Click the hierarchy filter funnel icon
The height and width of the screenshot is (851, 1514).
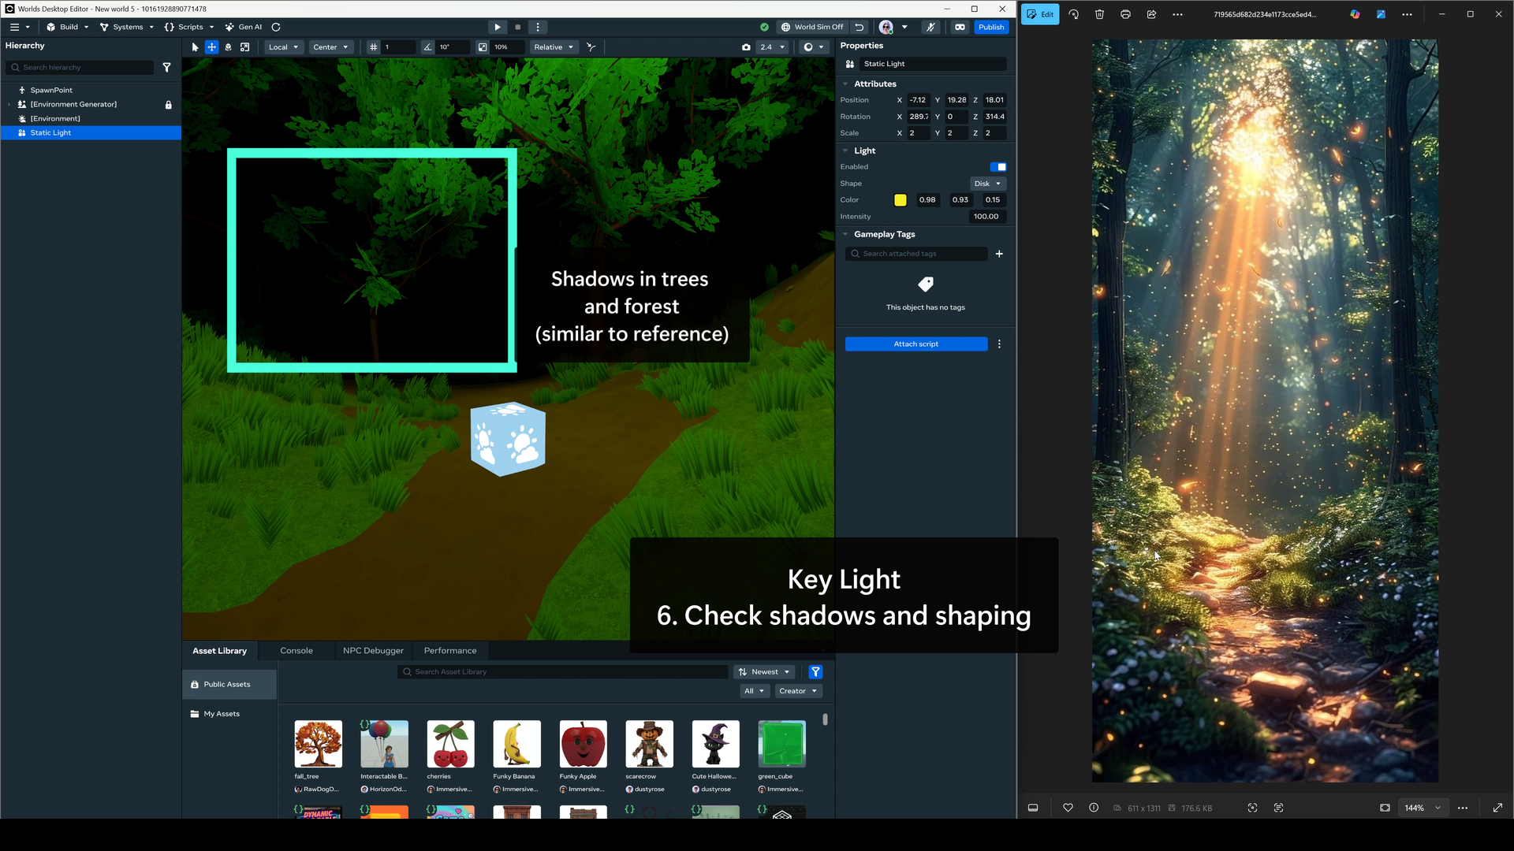(166, 68)
